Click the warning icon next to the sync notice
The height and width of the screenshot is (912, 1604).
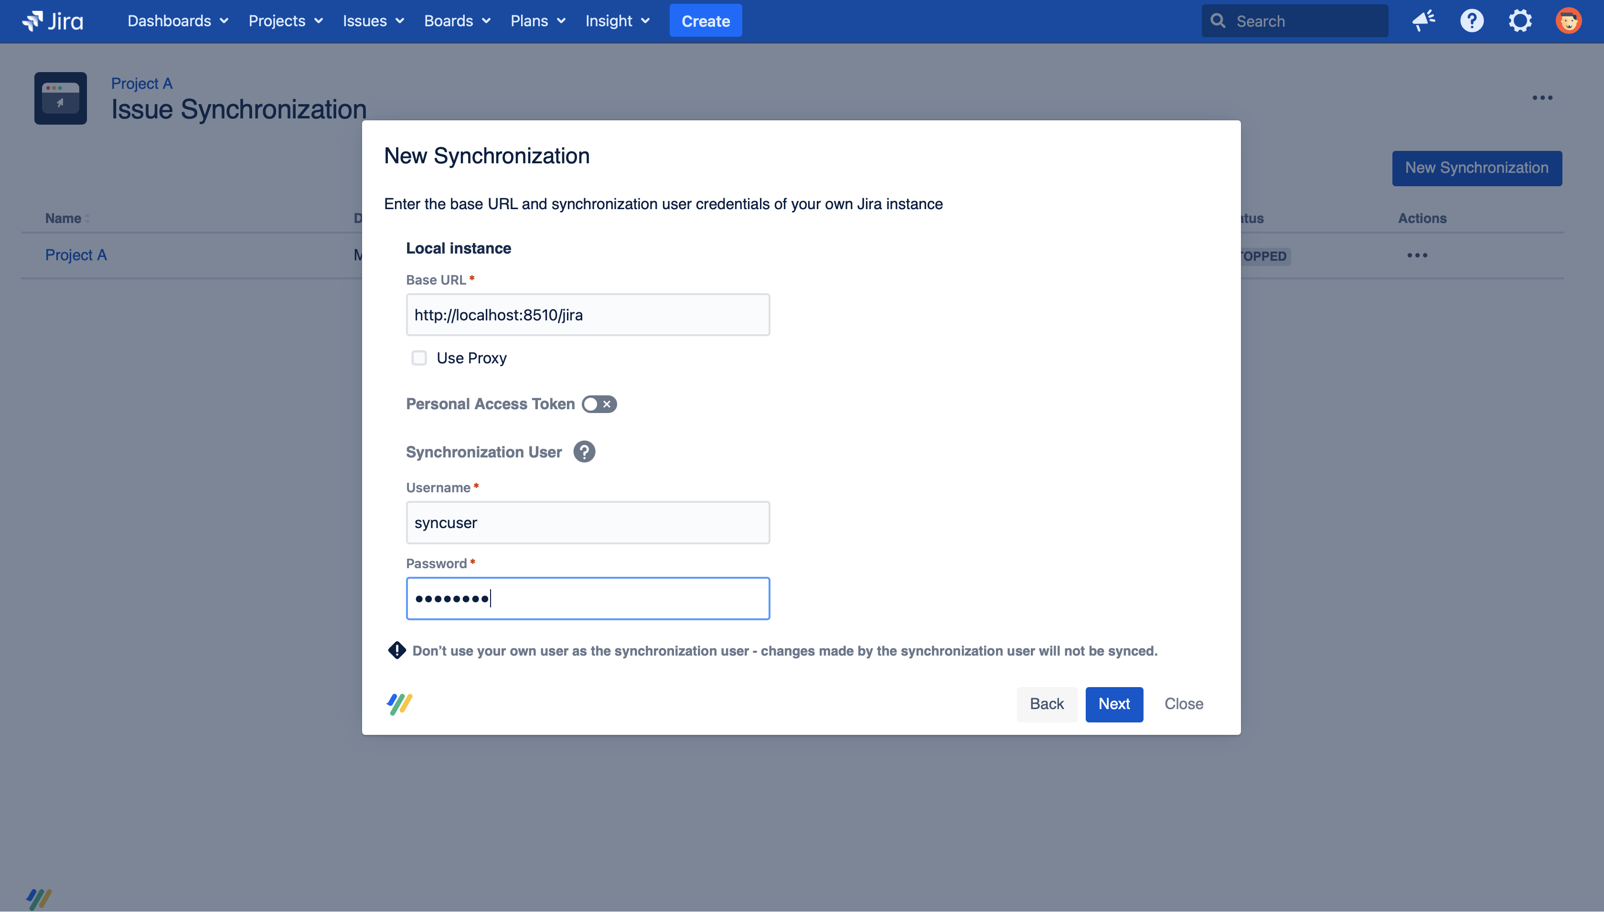point(396,650)
